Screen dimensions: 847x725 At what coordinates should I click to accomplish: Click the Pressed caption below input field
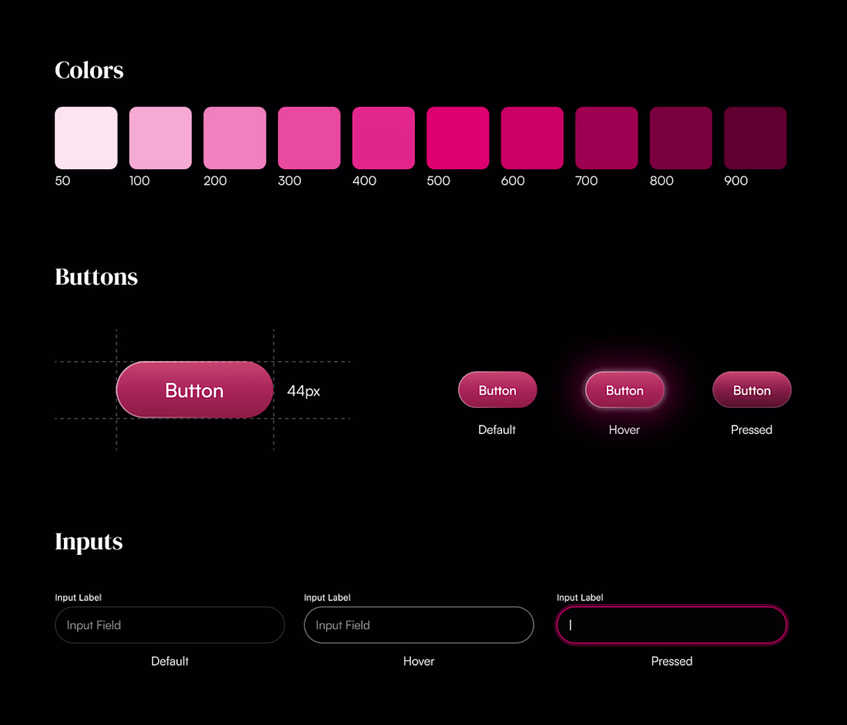point(671,661)
